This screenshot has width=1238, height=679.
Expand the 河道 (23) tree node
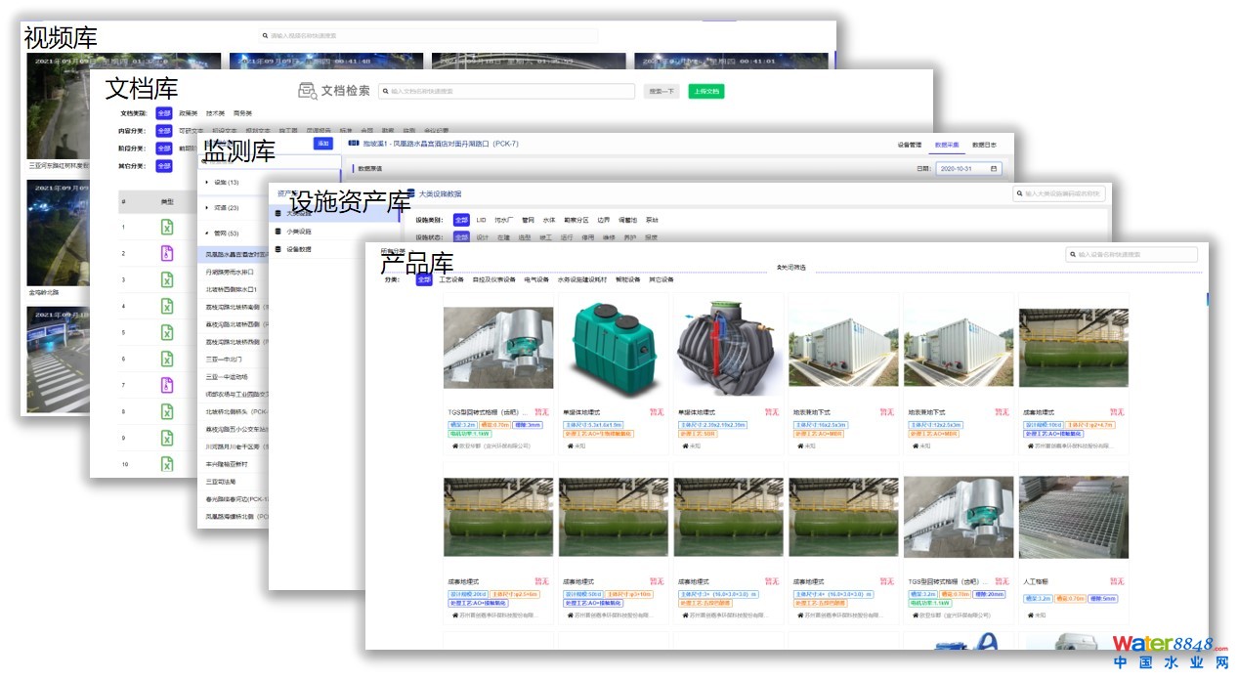pos(206,208)
